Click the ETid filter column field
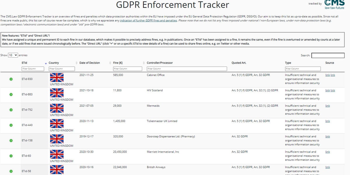This screenshot has height=175, width=350. point(33,69)
